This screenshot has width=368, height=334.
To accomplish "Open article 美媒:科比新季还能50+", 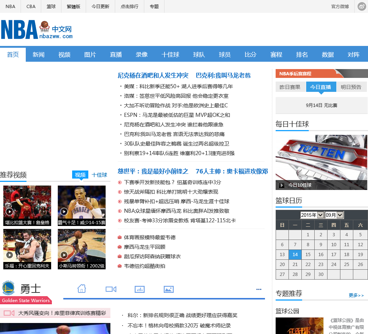I will point(178,86).
